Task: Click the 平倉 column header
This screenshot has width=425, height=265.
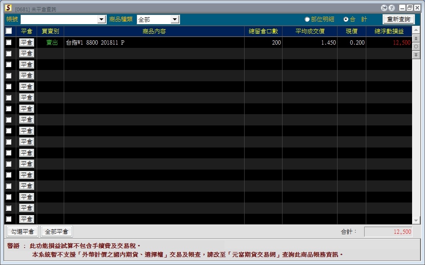Action: 27,31
